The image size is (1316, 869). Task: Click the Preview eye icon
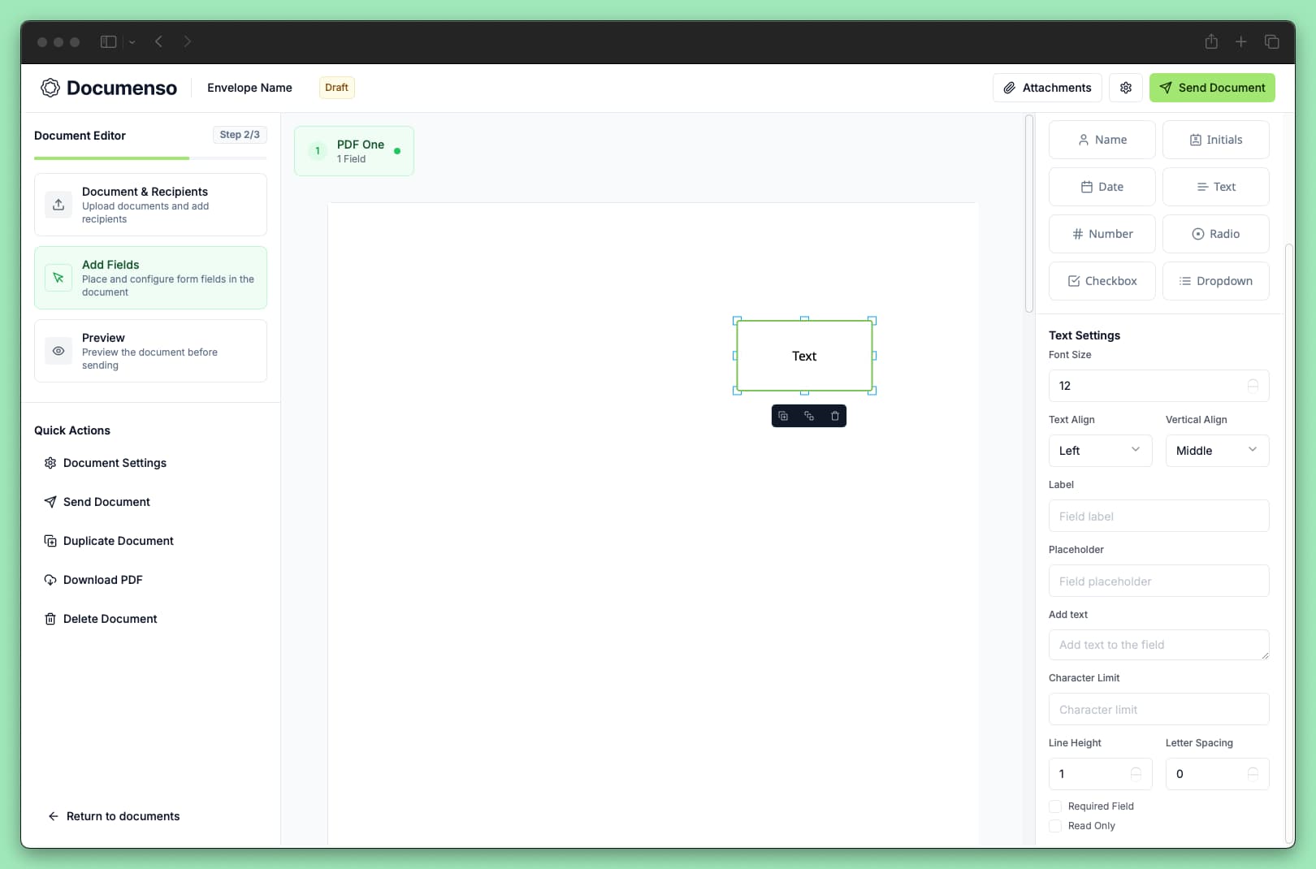58,350
